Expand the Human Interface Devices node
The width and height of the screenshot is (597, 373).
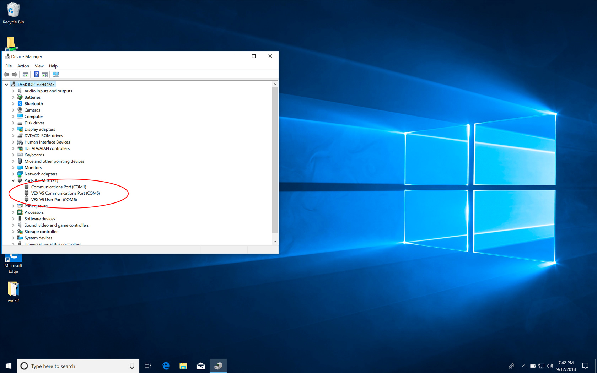(x=13, y=142)
